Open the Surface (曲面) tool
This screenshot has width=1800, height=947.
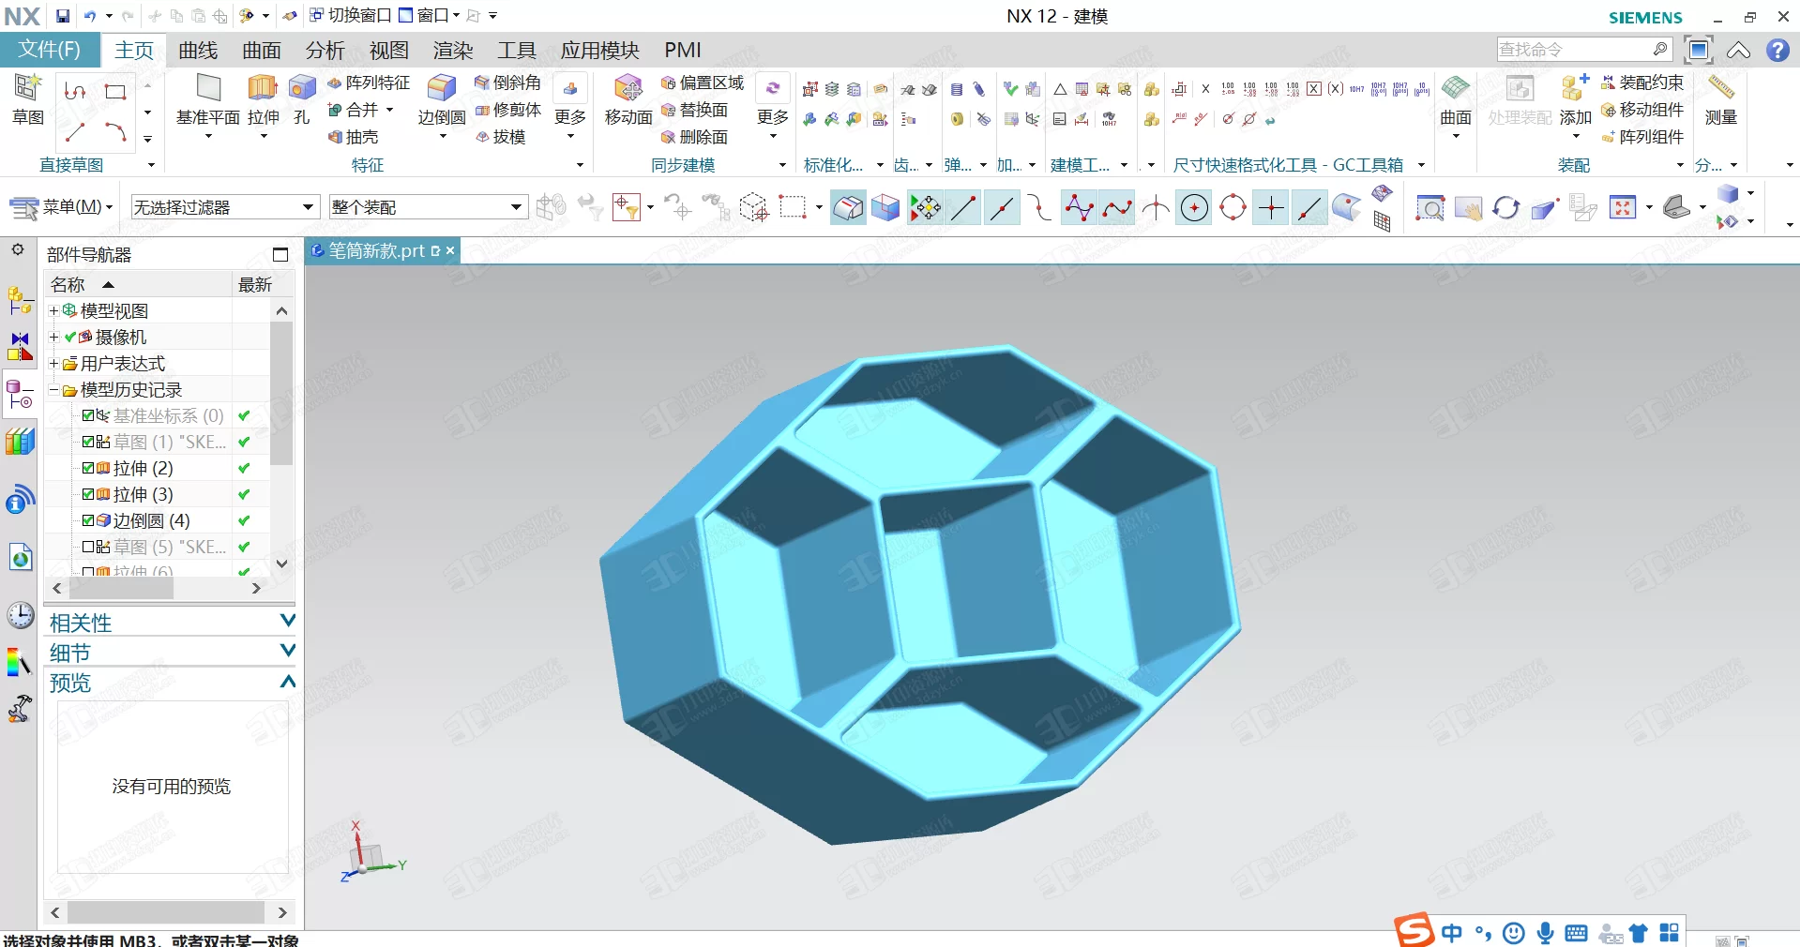coord(1456,99)
